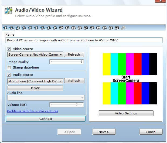Cancel the Audio/Video Wizard
Image resolution: width=167 pixels, height=143 pixels.
tap(151, 132)
